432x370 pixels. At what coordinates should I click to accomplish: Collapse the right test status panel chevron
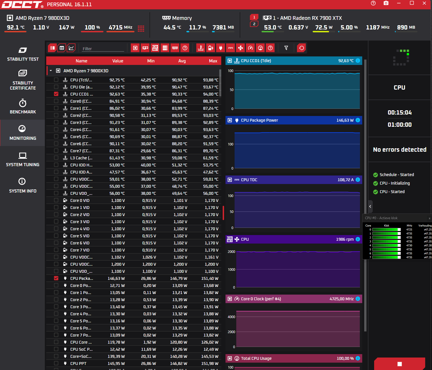click(370, 206)
